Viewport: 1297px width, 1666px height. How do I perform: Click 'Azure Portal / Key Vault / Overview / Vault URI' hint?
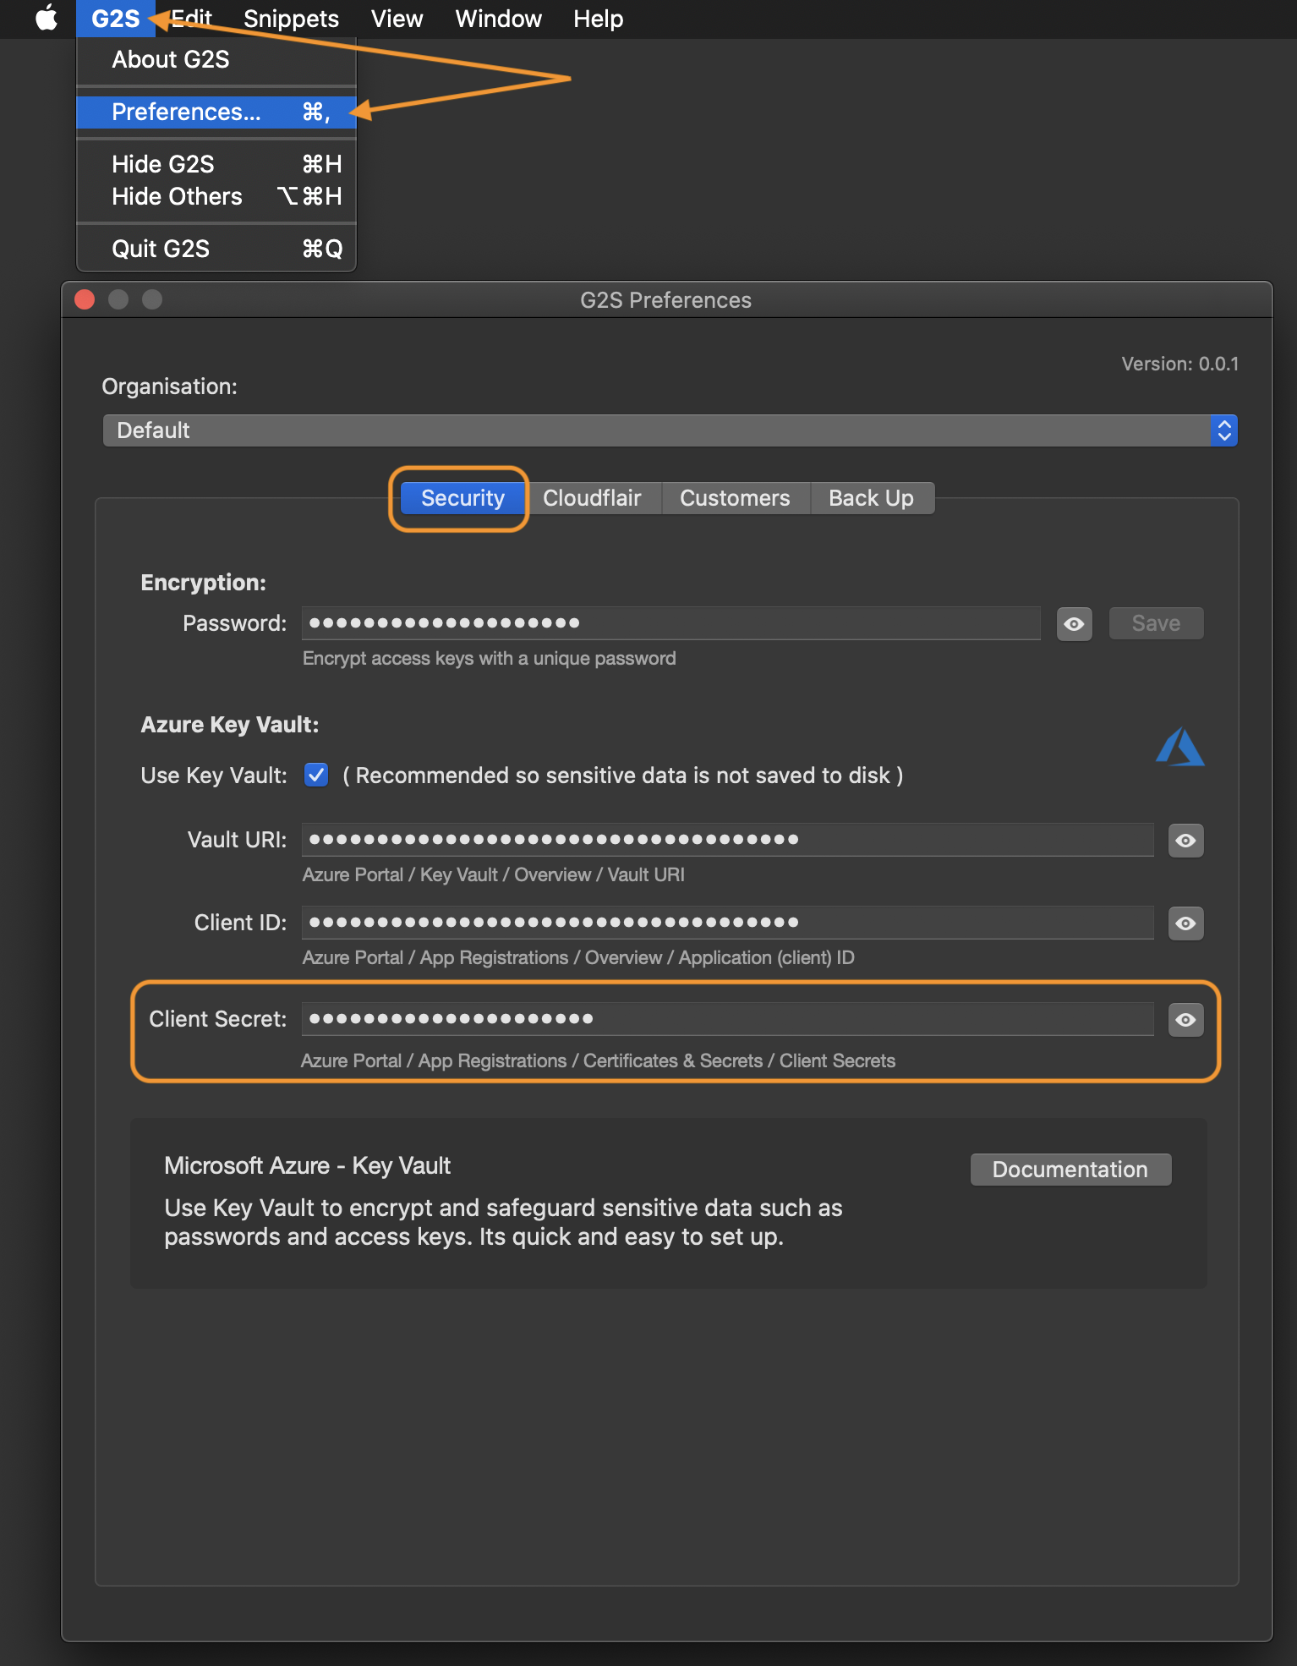tap(494, 874)
